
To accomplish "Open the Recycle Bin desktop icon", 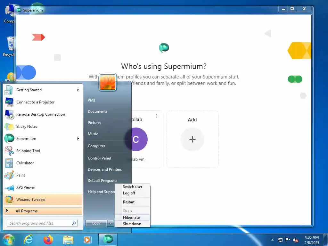I will pyautogui.click(x=8, y=46).
